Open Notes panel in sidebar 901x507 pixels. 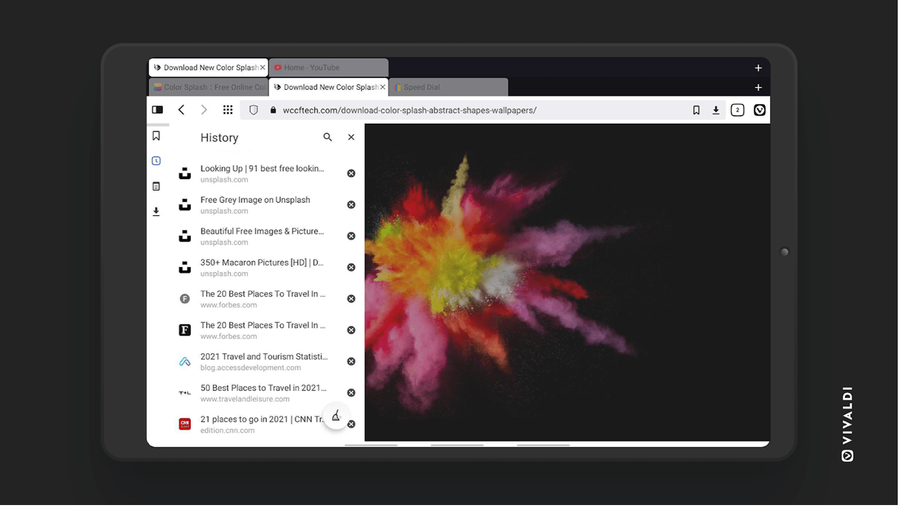[x=156, y=186]
